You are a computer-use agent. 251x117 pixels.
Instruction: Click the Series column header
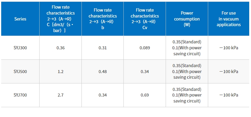click(20, 19)
